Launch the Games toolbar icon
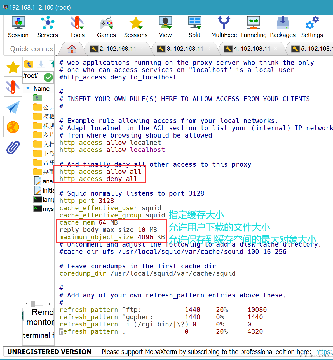Image resolution: width=333 pixels, height=360 pixels. click(106, 27)
